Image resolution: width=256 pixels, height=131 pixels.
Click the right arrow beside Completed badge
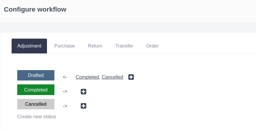coord(65,91)
